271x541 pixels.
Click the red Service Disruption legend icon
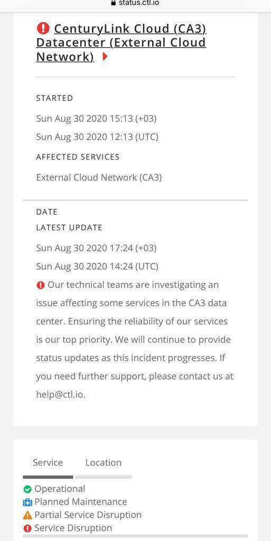click(x=27, y=528)
